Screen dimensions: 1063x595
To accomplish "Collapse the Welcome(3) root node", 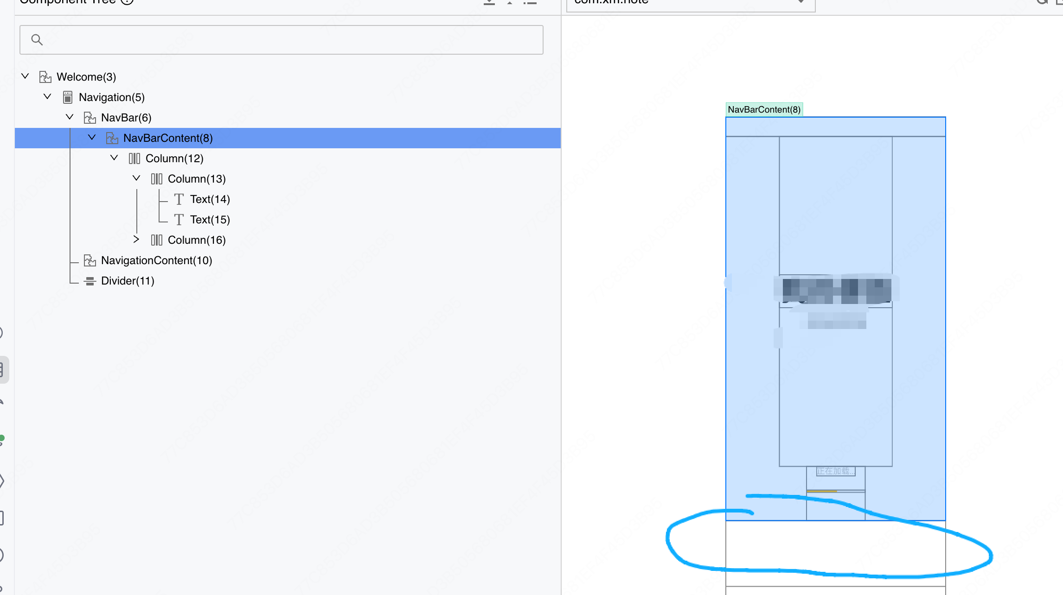I will coord(26,76).
